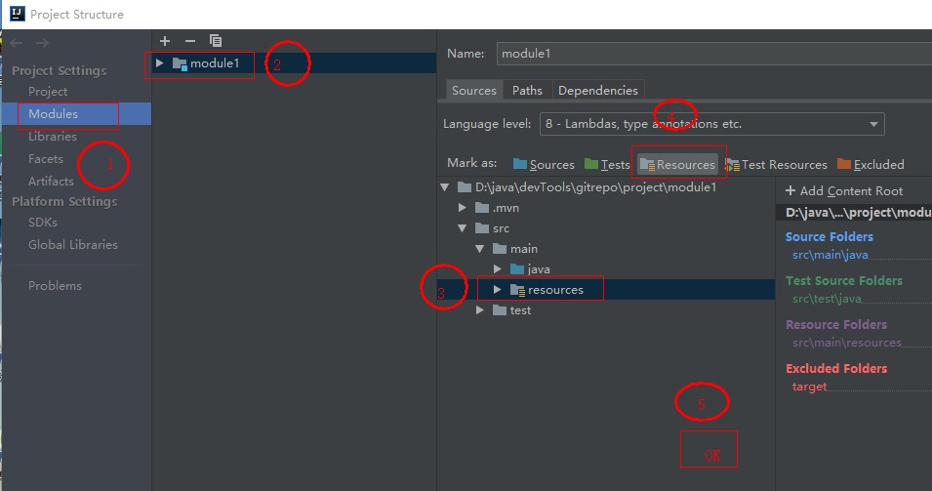This screenshot has width=932, height=491.
Task: Collapse the main folder node
Action: [x=480, y=249]
